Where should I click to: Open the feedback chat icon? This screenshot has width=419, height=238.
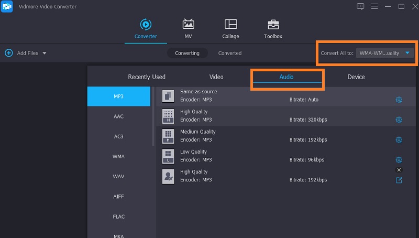pos(360,6)
